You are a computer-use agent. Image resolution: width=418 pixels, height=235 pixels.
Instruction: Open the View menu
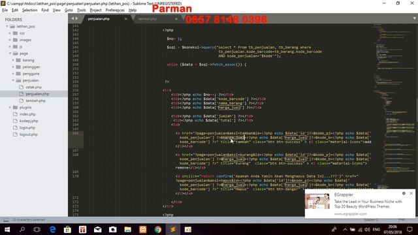[x=57, y=10]
